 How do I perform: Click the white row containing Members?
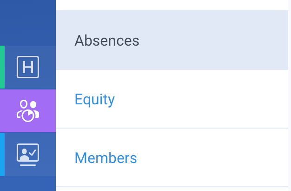pos(172,157)
